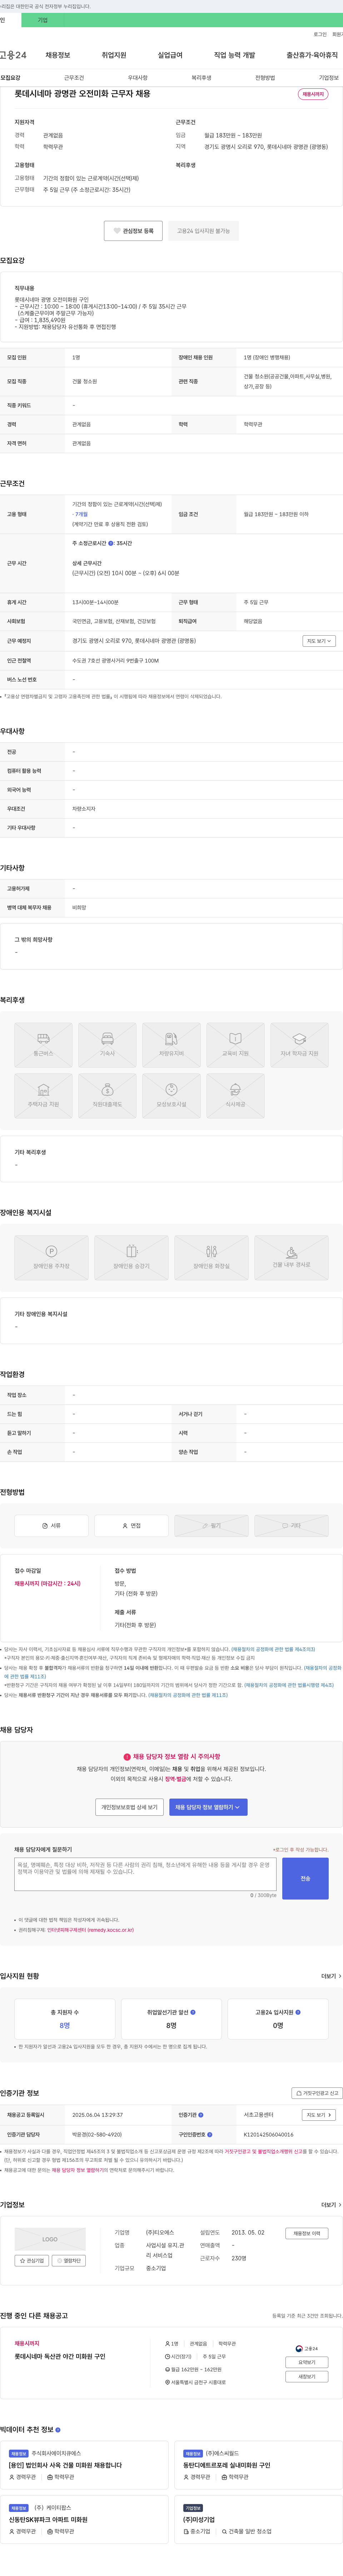This screenshot has height=2576, width=343.
Task: Open the 취업지원 main menu
Action: pos(114,55)
